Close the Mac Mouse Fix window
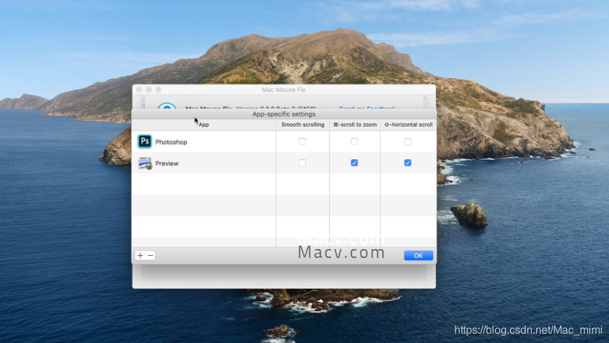 [x=139, y=90]
